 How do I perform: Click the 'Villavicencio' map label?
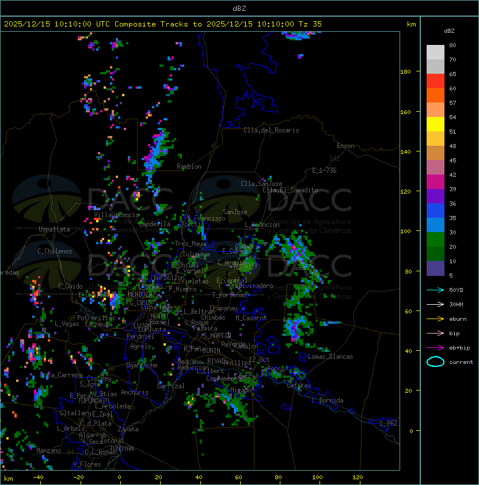(x=116, y=215)
